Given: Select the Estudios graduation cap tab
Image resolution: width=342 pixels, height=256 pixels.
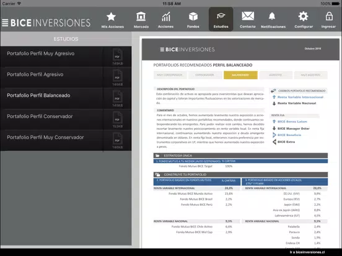Looking at the screenshot, I should tap(221, 19).
